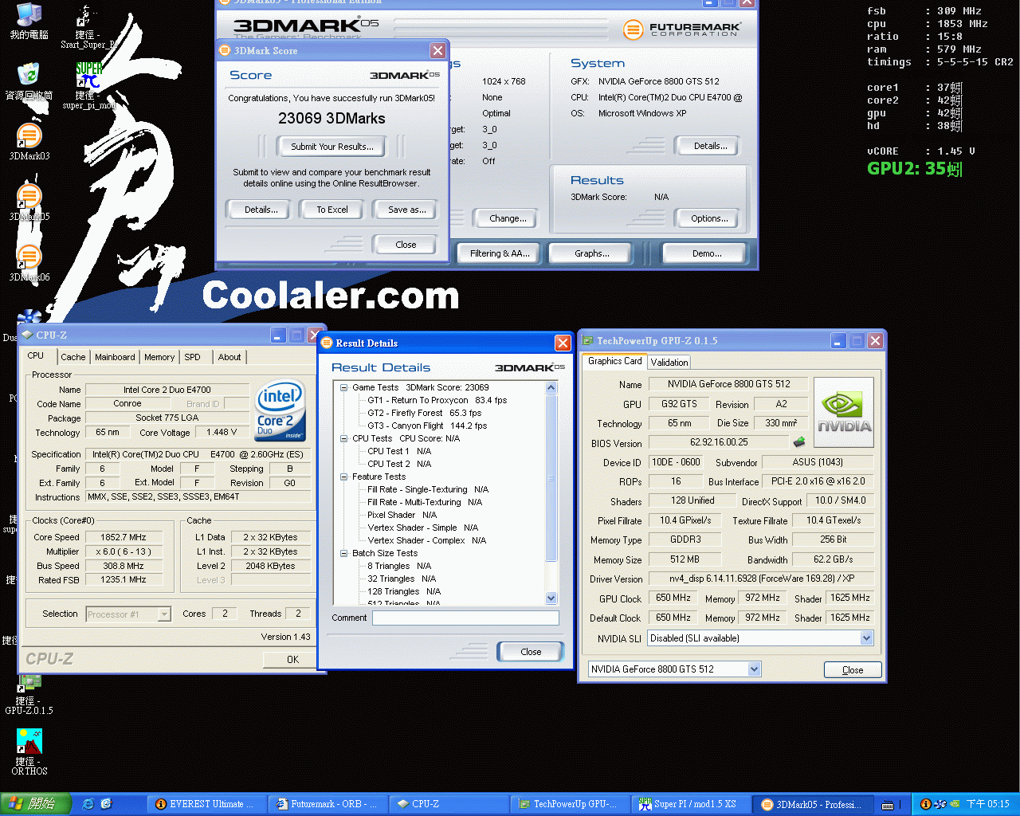Collapse the Game Tests tree node
1020x816 pixels.
pos(344,388)
